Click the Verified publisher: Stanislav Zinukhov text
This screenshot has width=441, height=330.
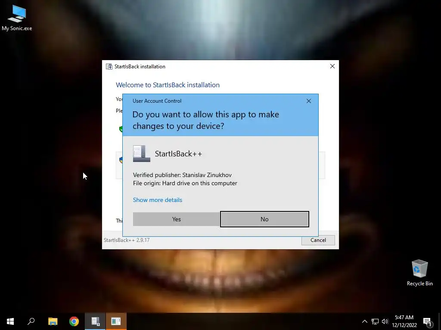182,175
